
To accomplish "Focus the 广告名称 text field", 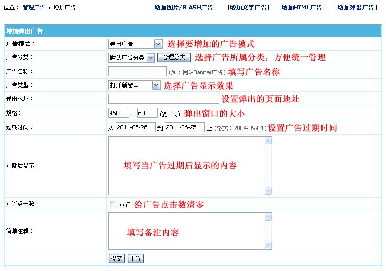I will 137,72.
